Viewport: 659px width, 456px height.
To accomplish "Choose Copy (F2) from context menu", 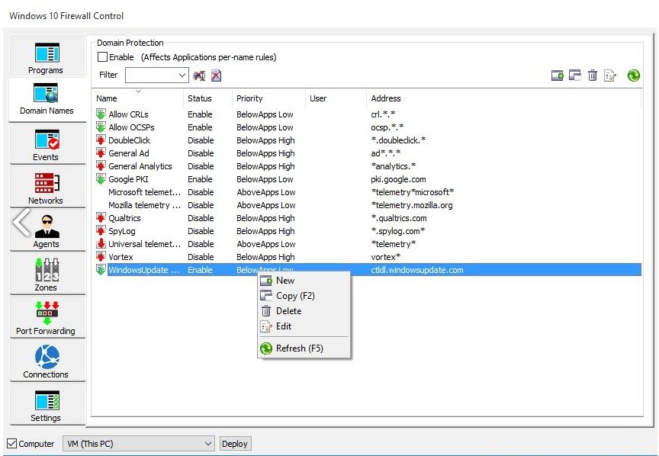I will [304, 295].
